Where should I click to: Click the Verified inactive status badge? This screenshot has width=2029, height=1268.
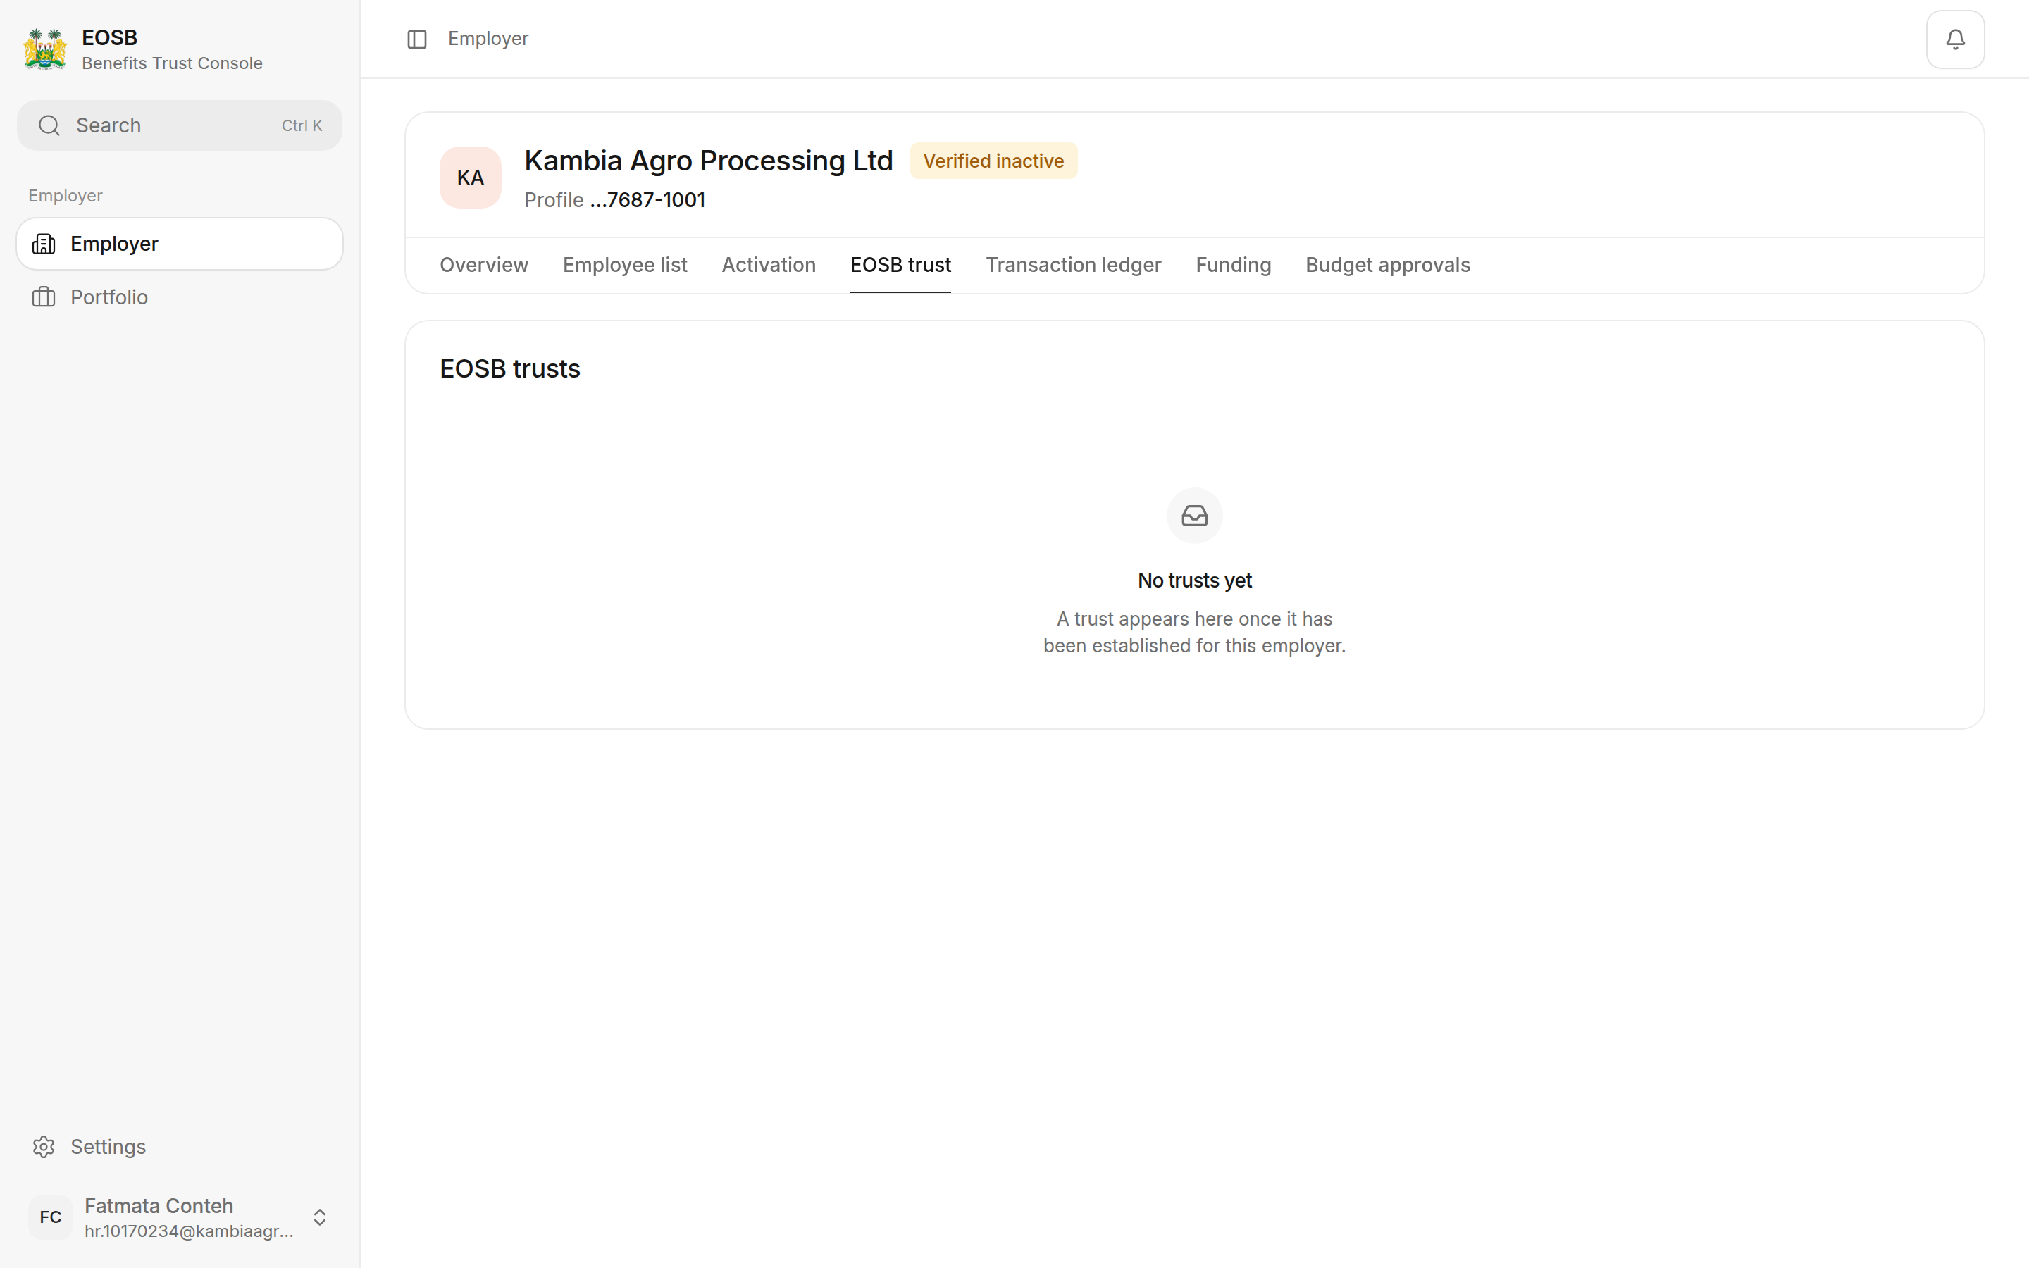993,161
